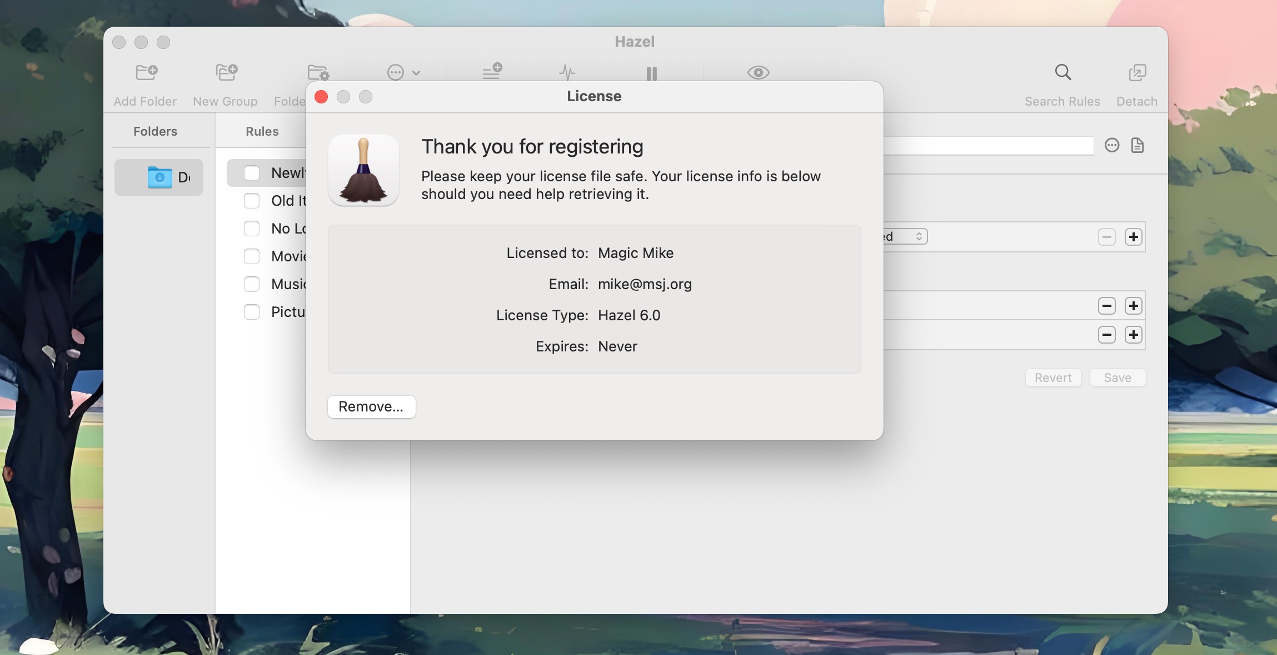1277x655 pixels.
Task: Toggle the checkbox for the Movie rule
Action: click(252, 256)
